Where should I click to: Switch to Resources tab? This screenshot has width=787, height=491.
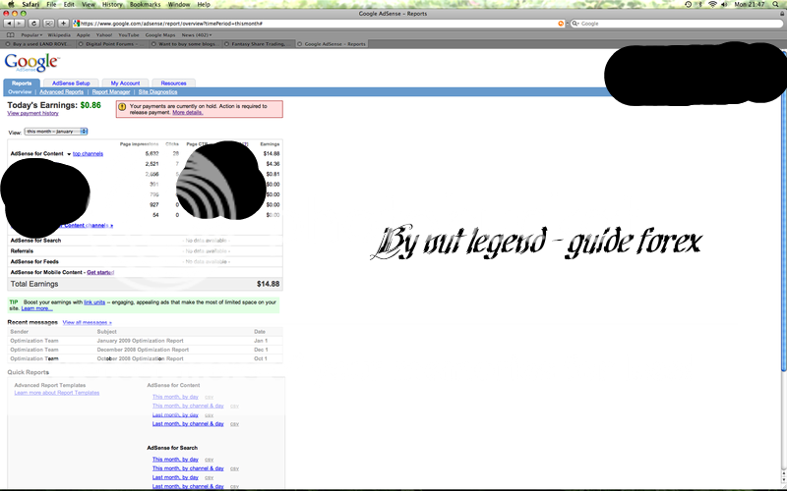(x=174, y=83)
